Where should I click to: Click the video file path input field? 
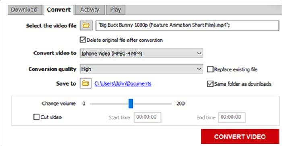pyautogui.click(x=187, y=25)
